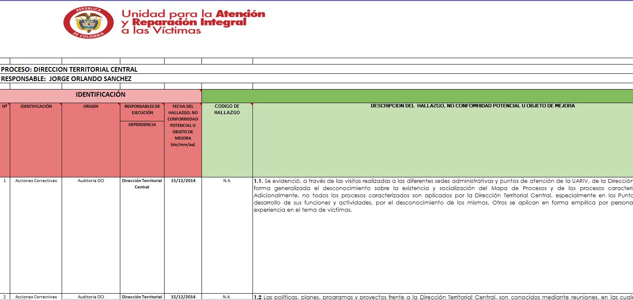
Task: Click the finding 1.1 description text cell
Action: 443,235
